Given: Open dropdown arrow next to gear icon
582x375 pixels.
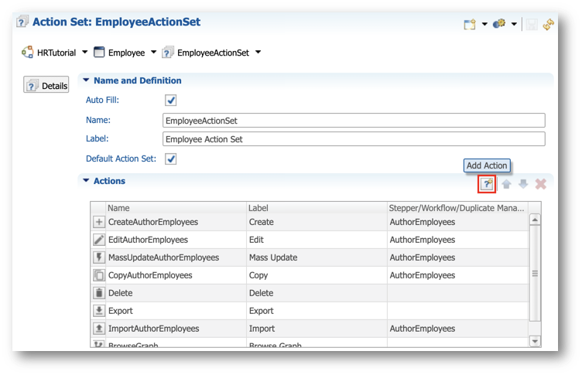Looking at the screenshot, I should click(x=514, y=24).
